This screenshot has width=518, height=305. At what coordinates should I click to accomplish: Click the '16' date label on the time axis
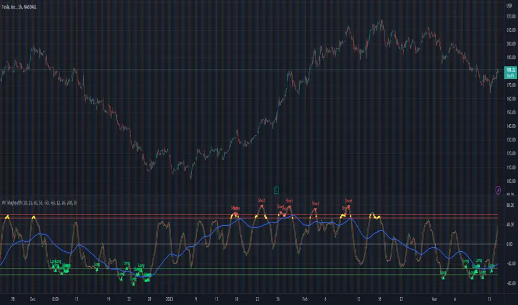coord(380,299)
